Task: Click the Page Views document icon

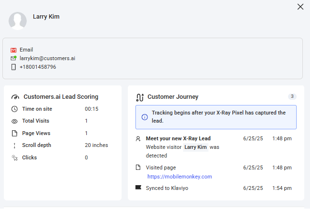Action: (14, 133)
